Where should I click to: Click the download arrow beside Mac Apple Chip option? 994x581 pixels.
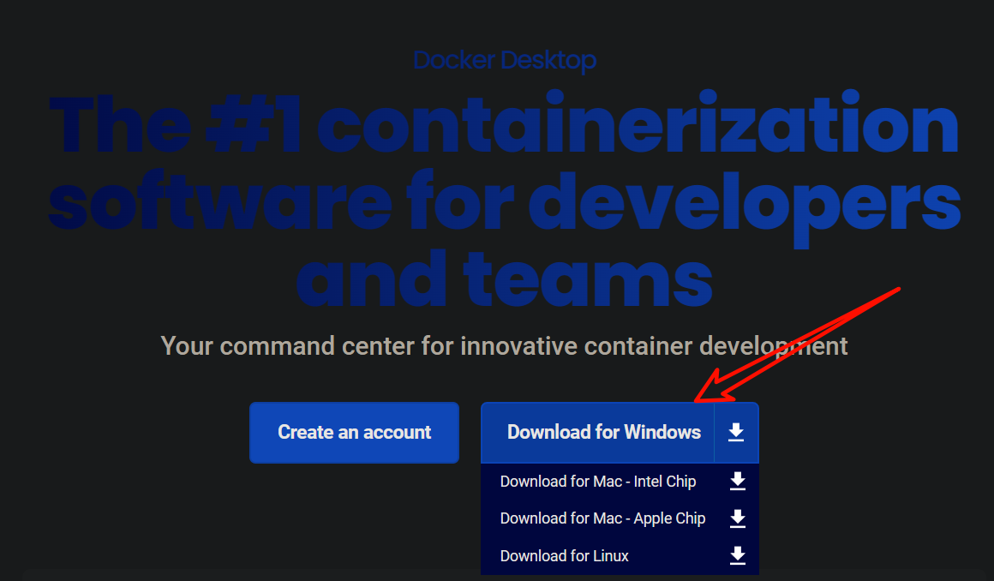[x=737, y=518]
